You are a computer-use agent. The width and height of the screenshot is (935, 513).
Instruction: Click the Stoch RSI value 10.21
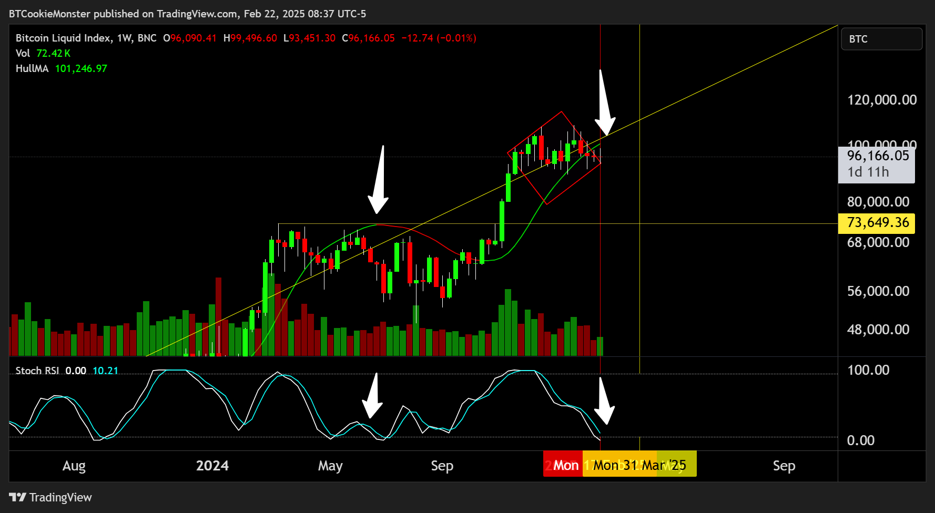(106, 371)
